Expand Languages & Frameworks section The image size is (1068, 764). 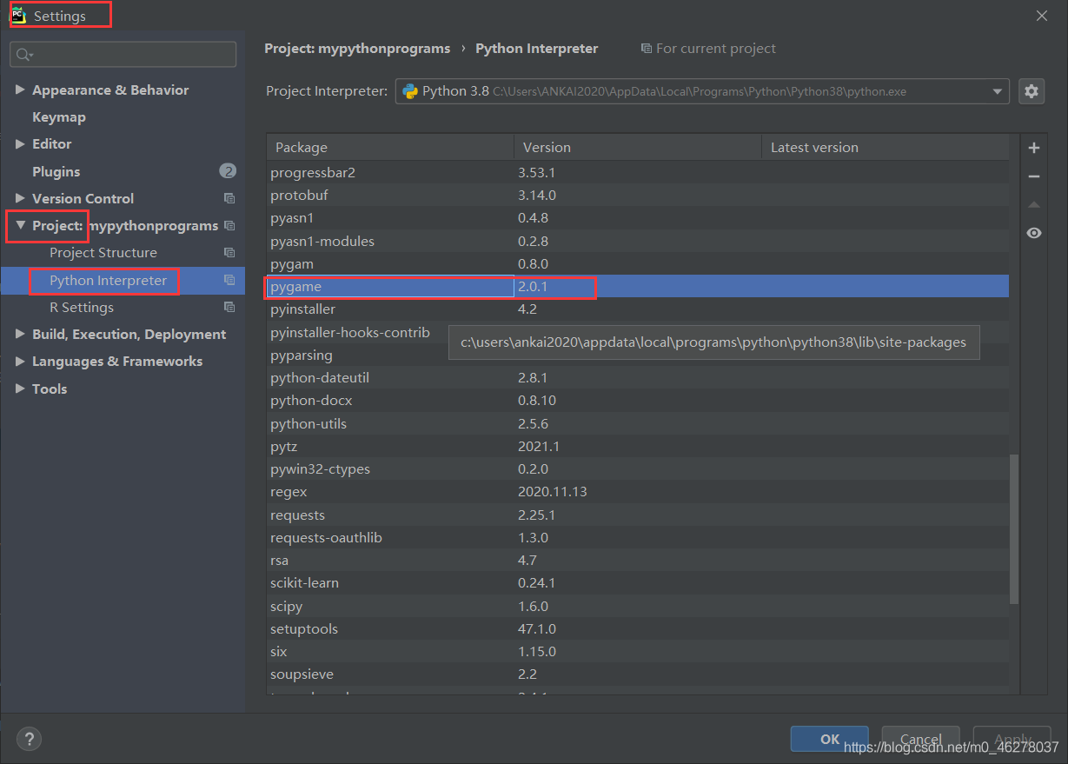(20, 361)
